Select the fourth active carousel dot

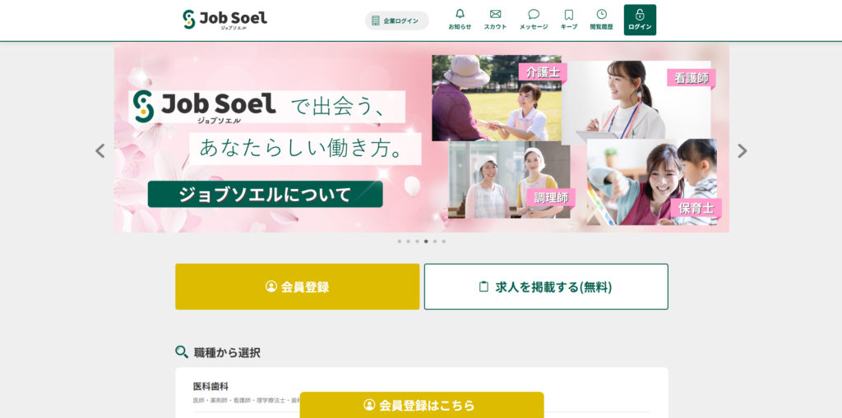click(426, 241)
